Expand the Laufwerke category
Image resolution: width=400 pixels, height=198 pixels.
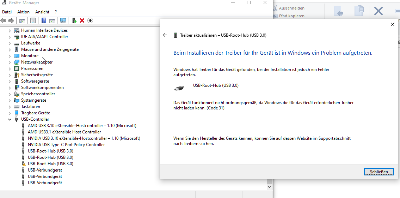[10, 43]
